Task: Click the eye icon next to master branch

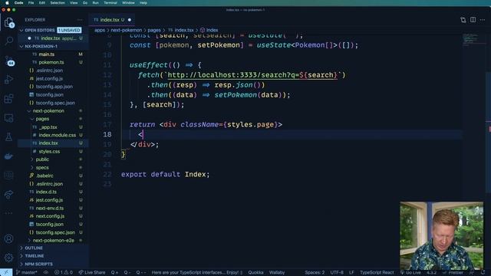Action: [x=46, y=273]
